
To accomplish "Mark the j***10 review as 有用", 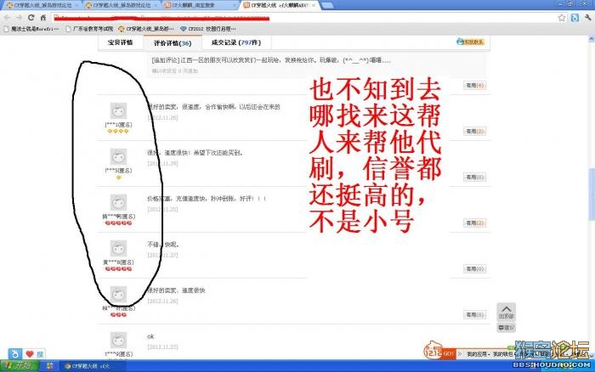I will (x=474, y=131).
